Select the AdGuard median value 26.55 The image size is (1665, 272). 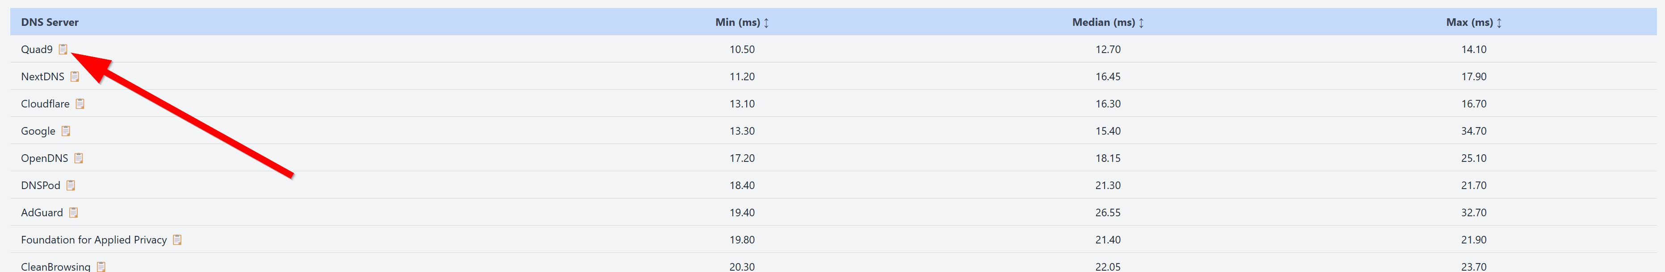click(x=1108, y=212)
